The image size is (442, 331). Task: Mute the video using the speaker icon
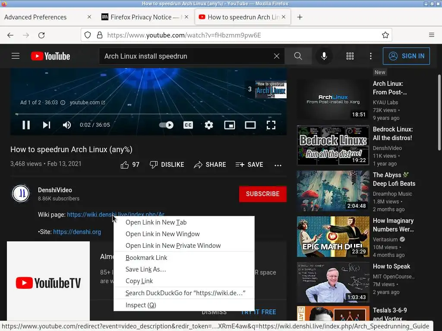click(x=67, y=125)
